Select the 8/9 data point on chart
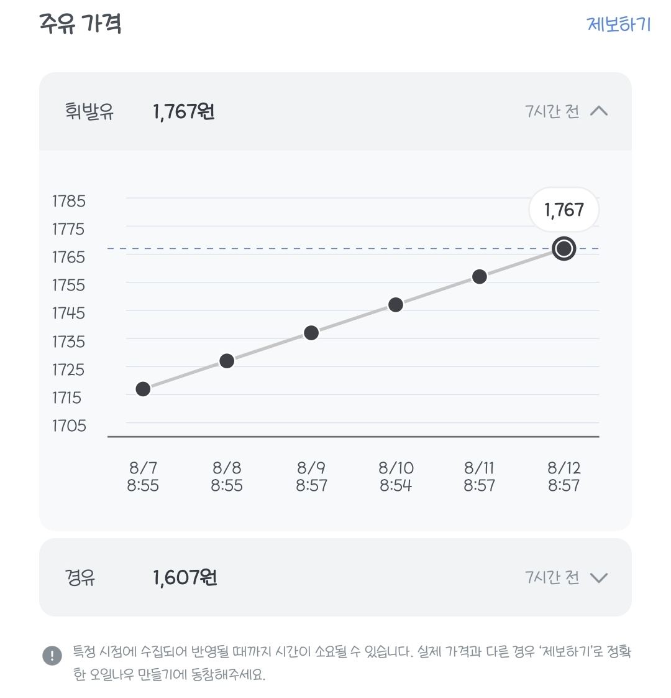 point(311,333)
